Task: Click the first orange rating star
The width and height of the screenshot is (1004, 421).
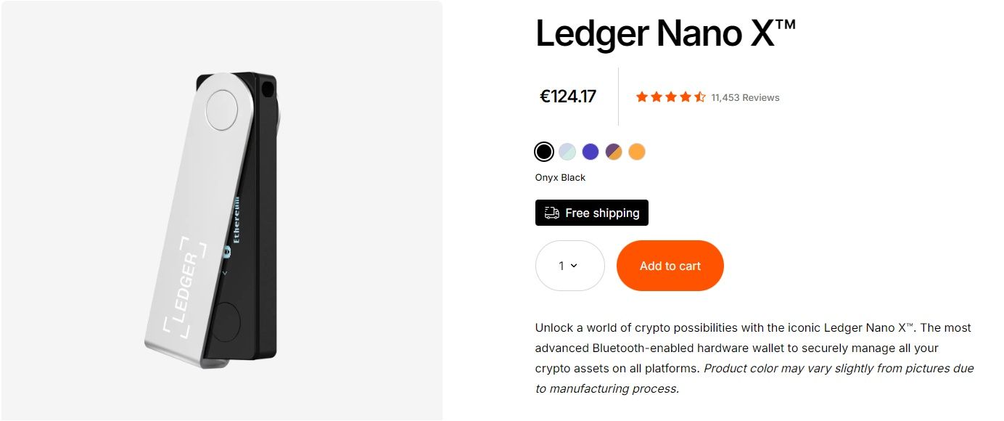Action: coord(642,97)
